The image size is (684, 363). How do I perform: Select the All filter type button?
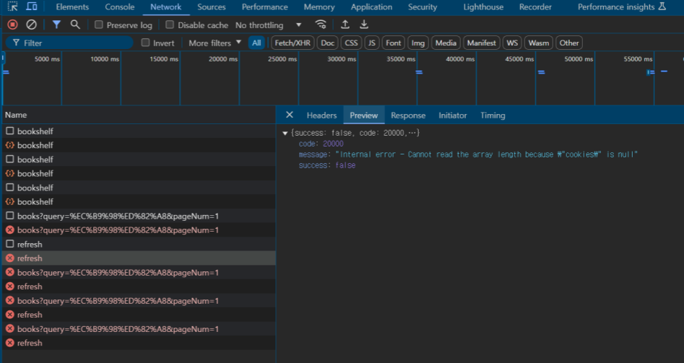pyautogui.click(x=256, y=43)
